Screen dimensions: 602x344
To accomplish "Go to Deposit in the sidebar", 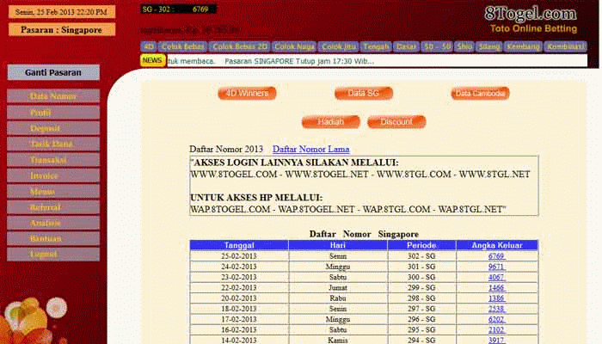I will click(53, 128).
